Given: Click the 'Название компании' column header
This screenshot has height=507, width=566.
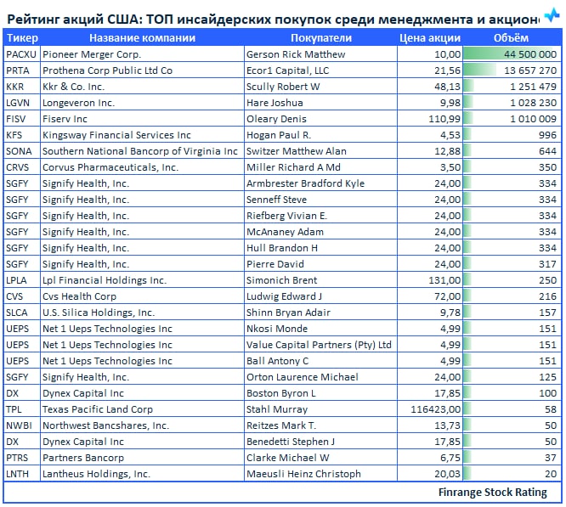Looking at the screenshot, I should pos(142,38).
